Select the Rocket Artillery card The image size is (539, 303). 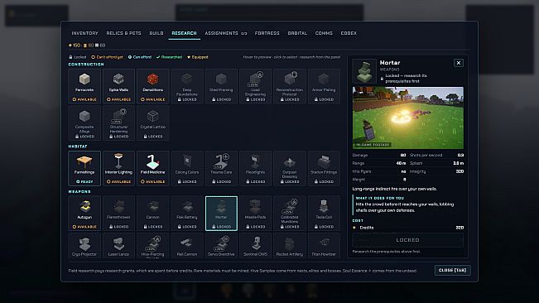(x=290, y=246)
